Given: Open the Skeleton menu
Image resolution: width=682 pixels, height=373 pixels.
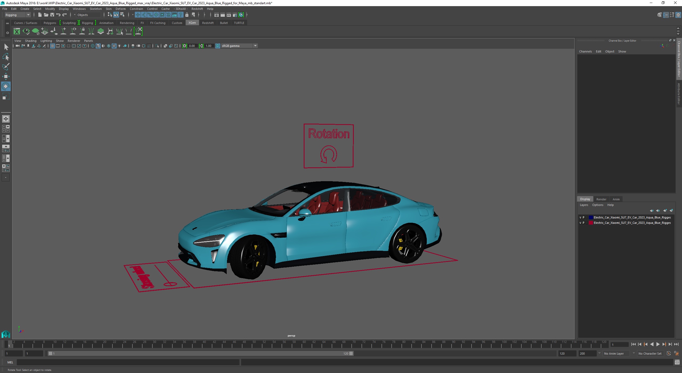Looking at the screenshot, I should (x=96, y=9).
